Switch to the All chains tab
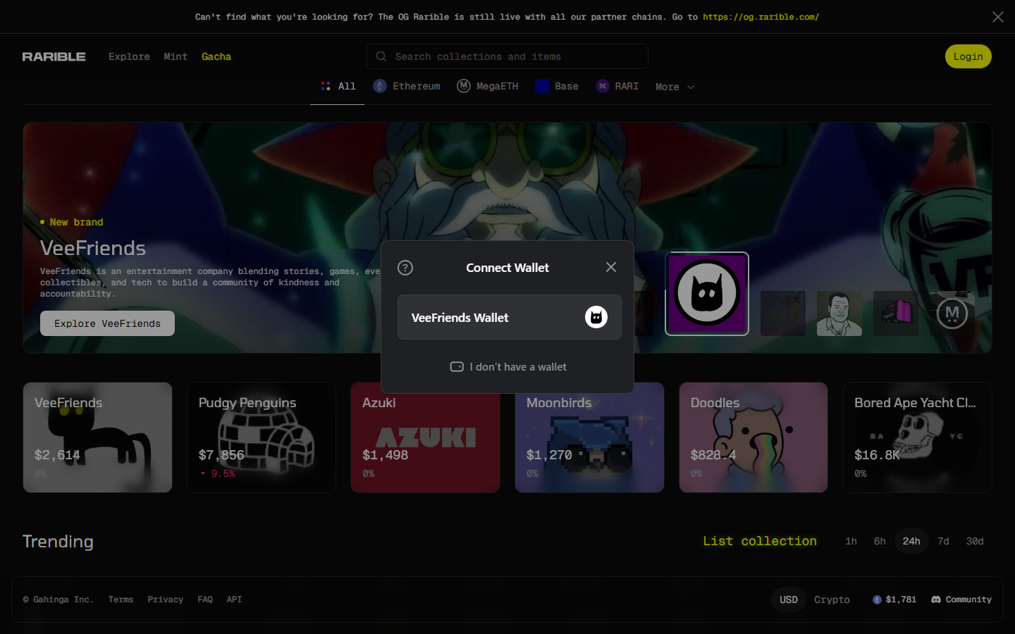 pyautogui.click(x=338, y=86)
